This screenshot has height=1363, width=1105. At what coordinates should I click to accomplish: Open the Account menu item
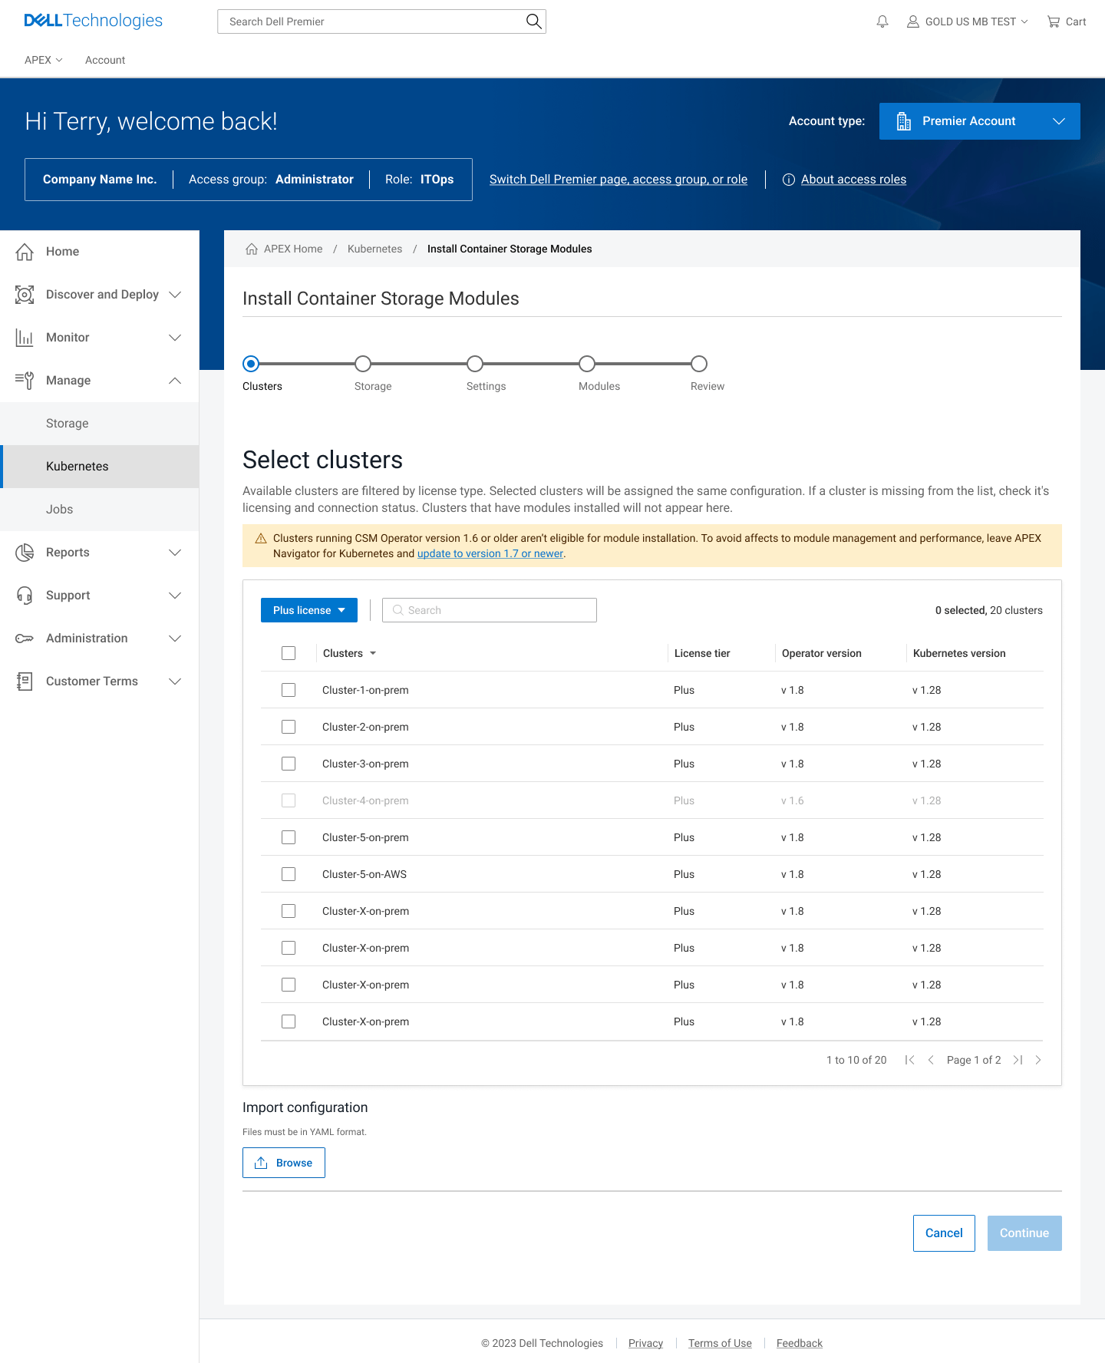105,60
